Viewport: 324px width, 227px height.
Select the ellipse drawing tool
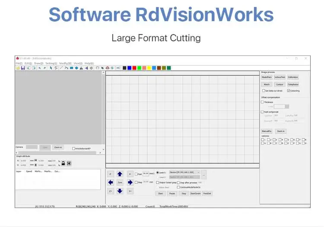coord(76,68)
